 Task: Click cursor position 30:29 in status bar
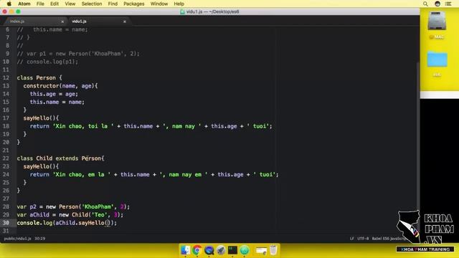[x=40, y=239]
